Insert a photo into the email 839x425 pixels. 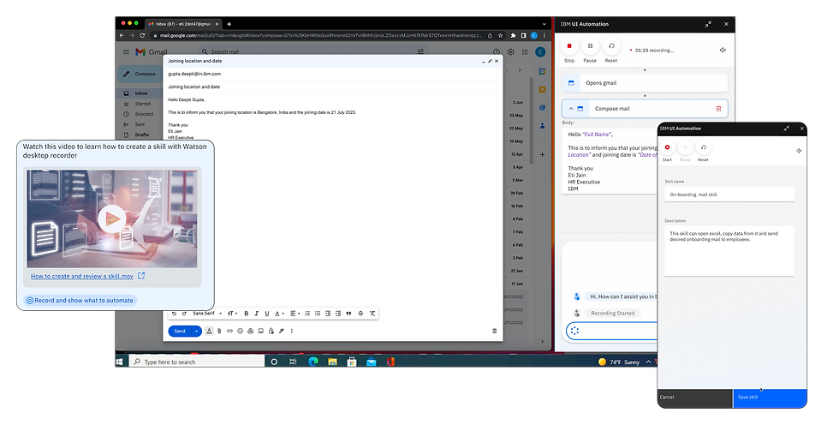click(x=260, y=332)
